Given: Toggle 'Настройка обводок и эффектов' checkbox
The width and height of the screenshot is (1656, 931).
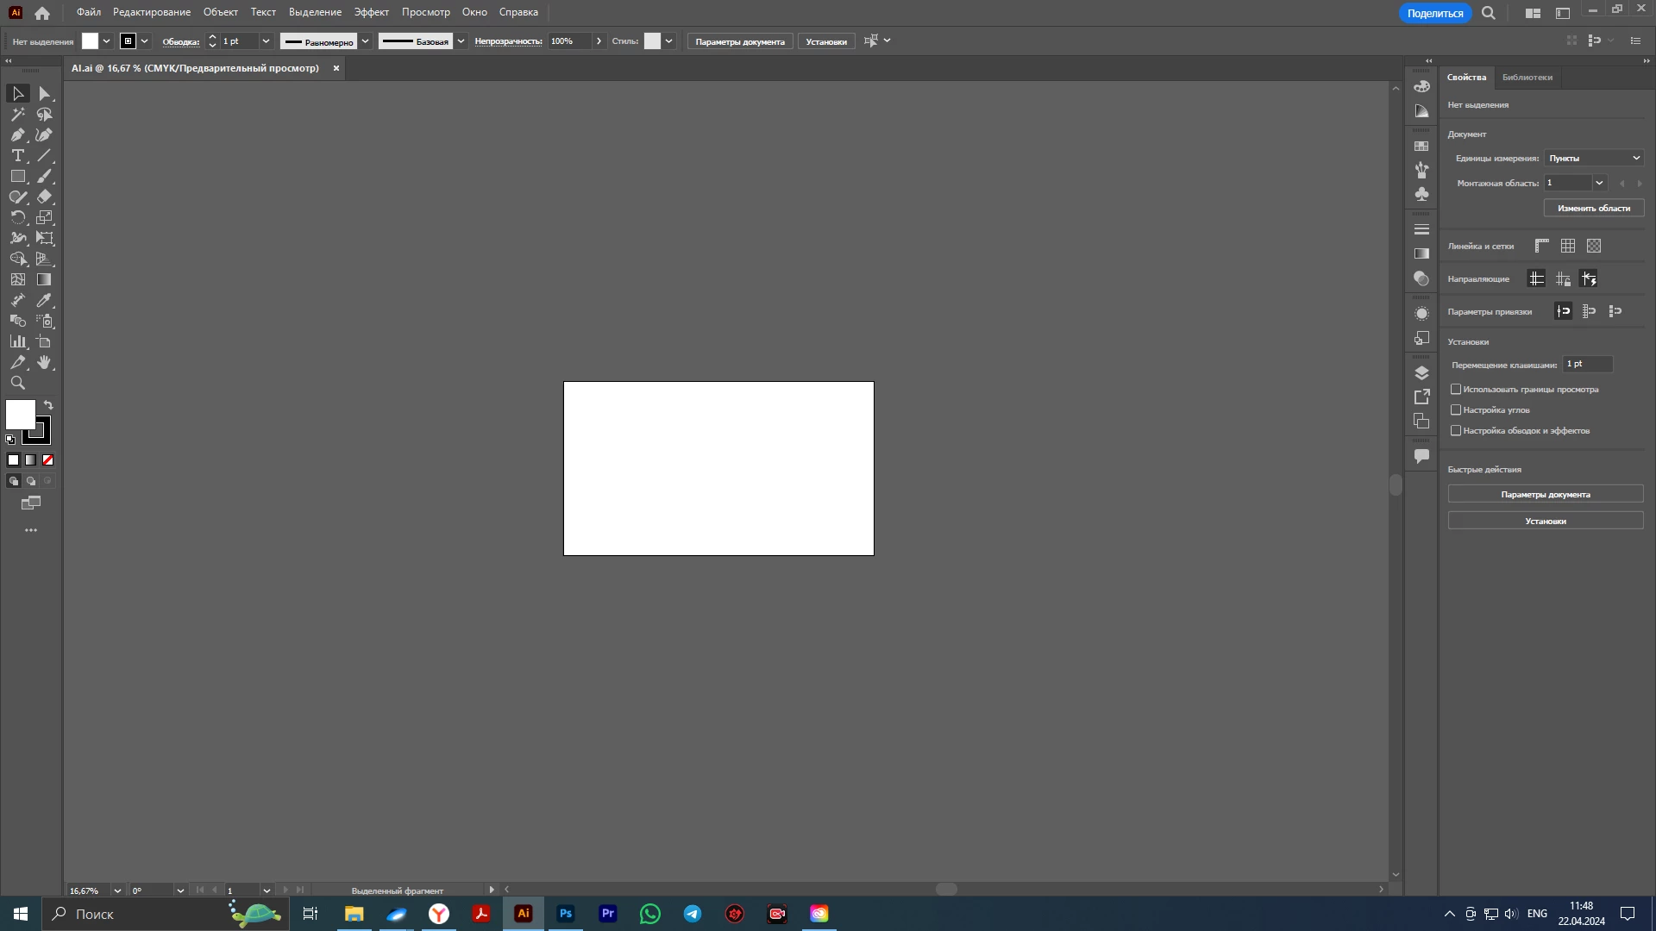Looking at the screenshot, I should [1456, 431].
